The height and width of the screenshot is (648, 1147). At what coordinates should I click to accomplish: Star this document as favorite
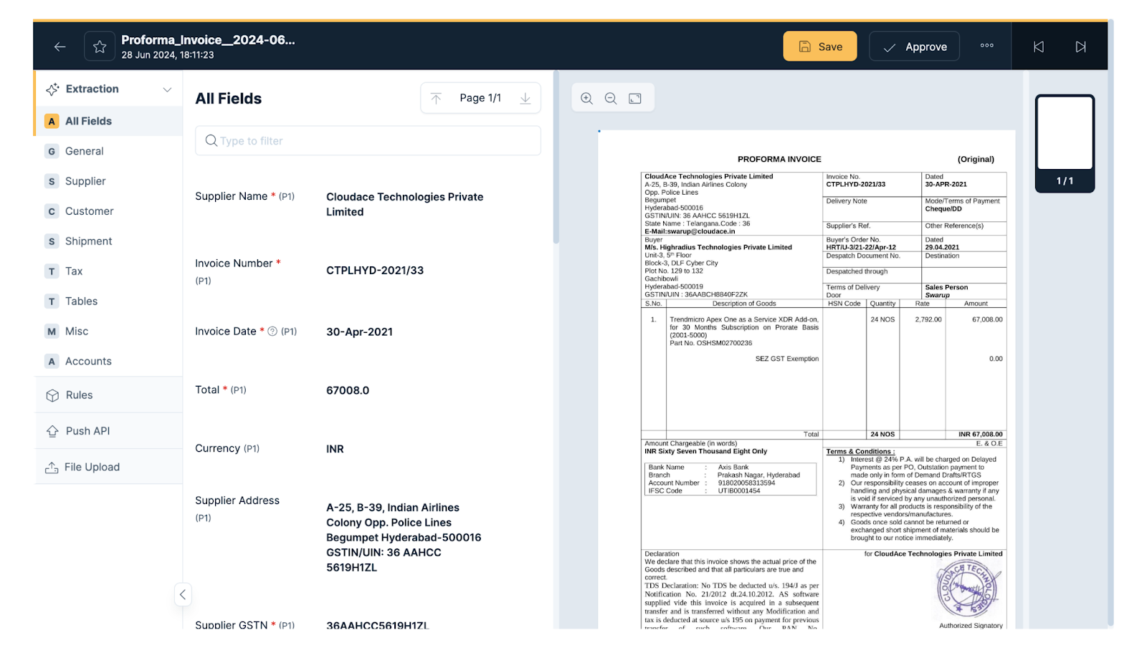coord(100,47)
